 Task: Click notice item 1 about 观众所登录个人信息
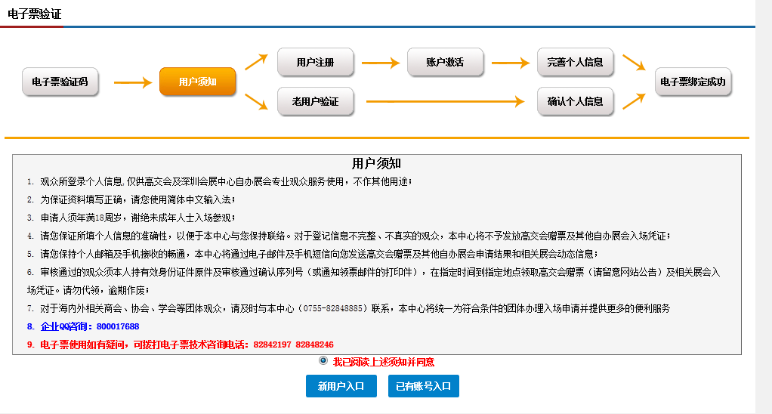click(220, 181)
